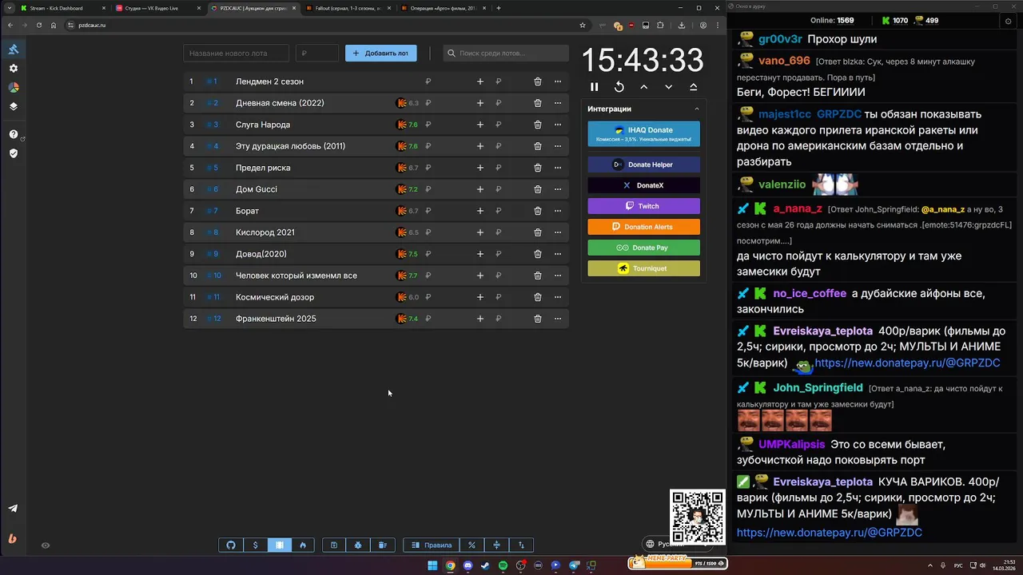Click the new lot ruble price field
1023x575 pixels.
tap(317, 54)
